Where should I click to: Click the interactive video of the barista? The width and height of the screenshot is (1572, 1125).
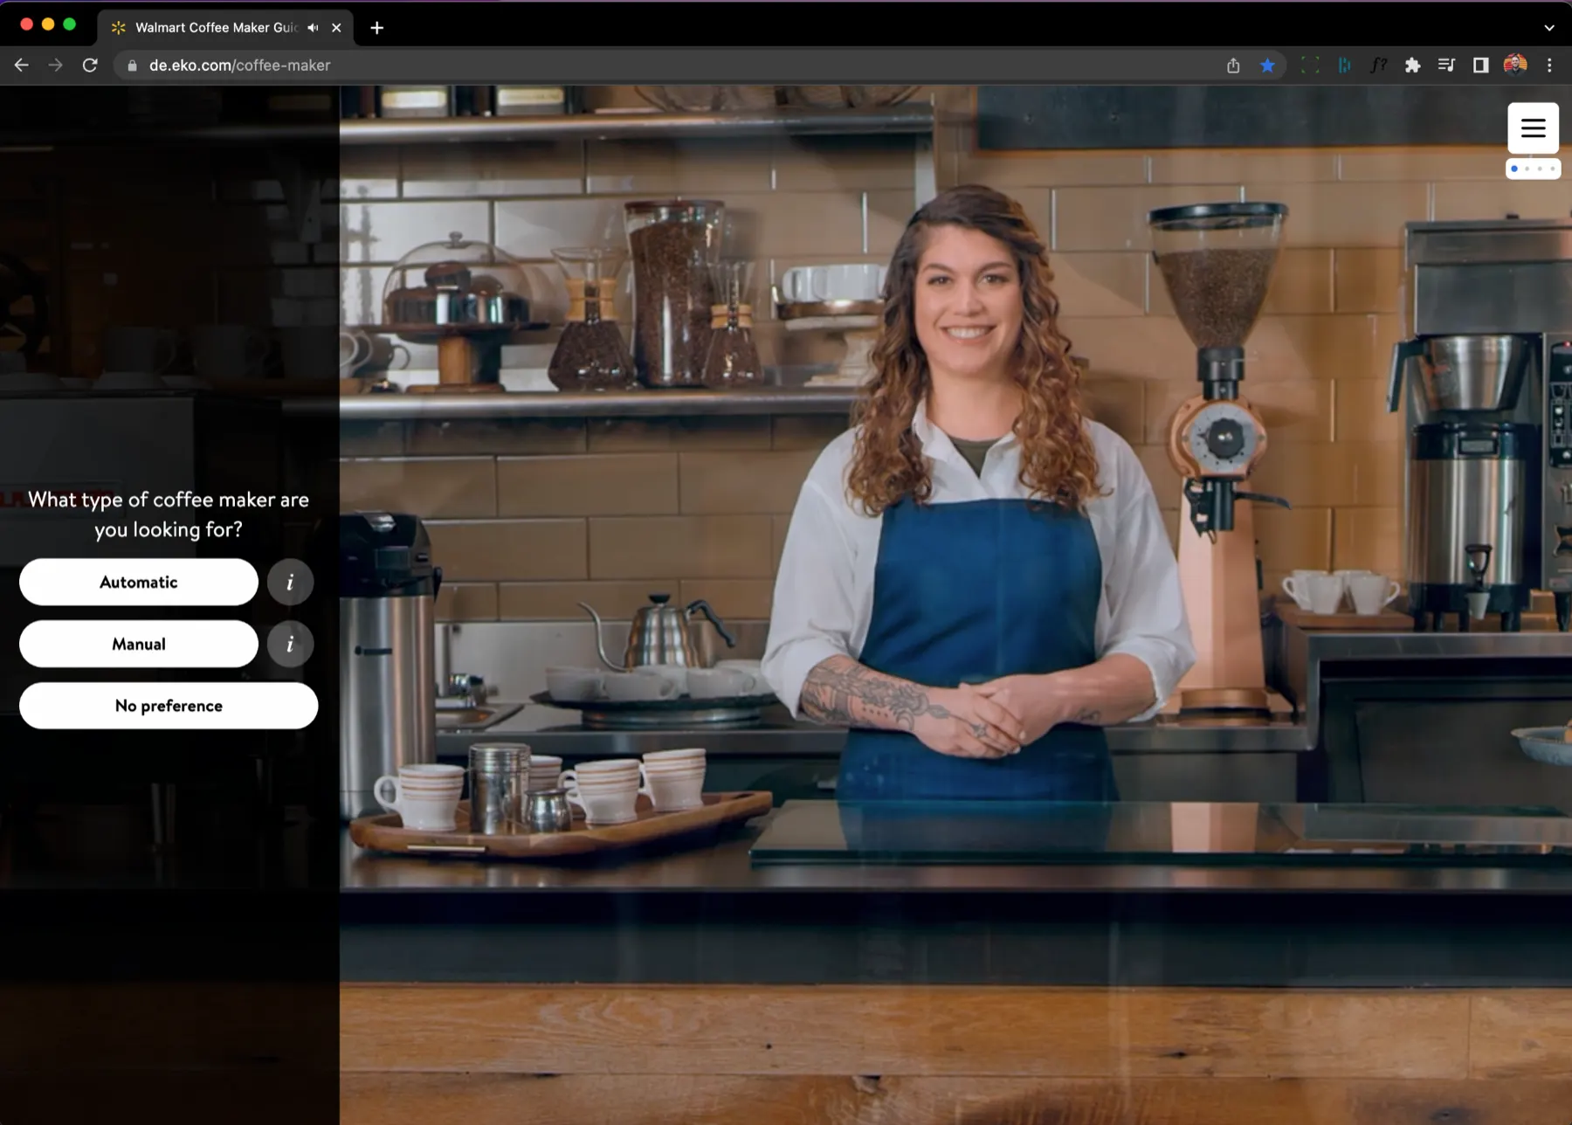955,604
